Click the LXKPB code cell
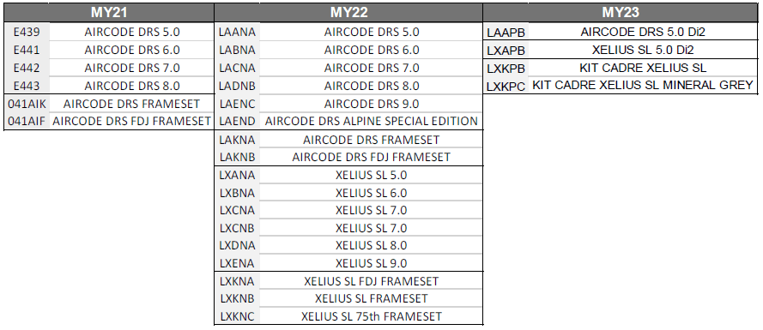 click(506, 68)
